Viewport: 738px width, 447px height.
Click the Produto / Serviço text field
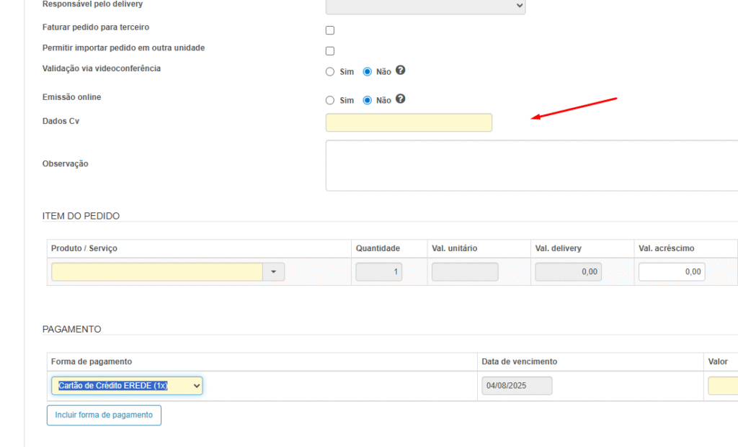(157, 272)
